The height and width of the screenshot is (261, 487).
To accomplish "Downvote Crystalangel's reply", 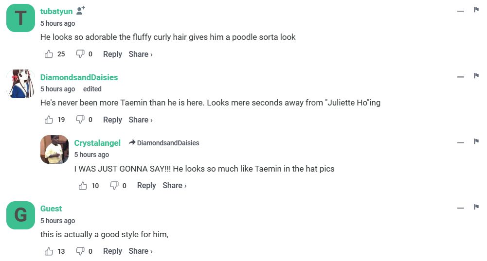I will click(114, 186).
